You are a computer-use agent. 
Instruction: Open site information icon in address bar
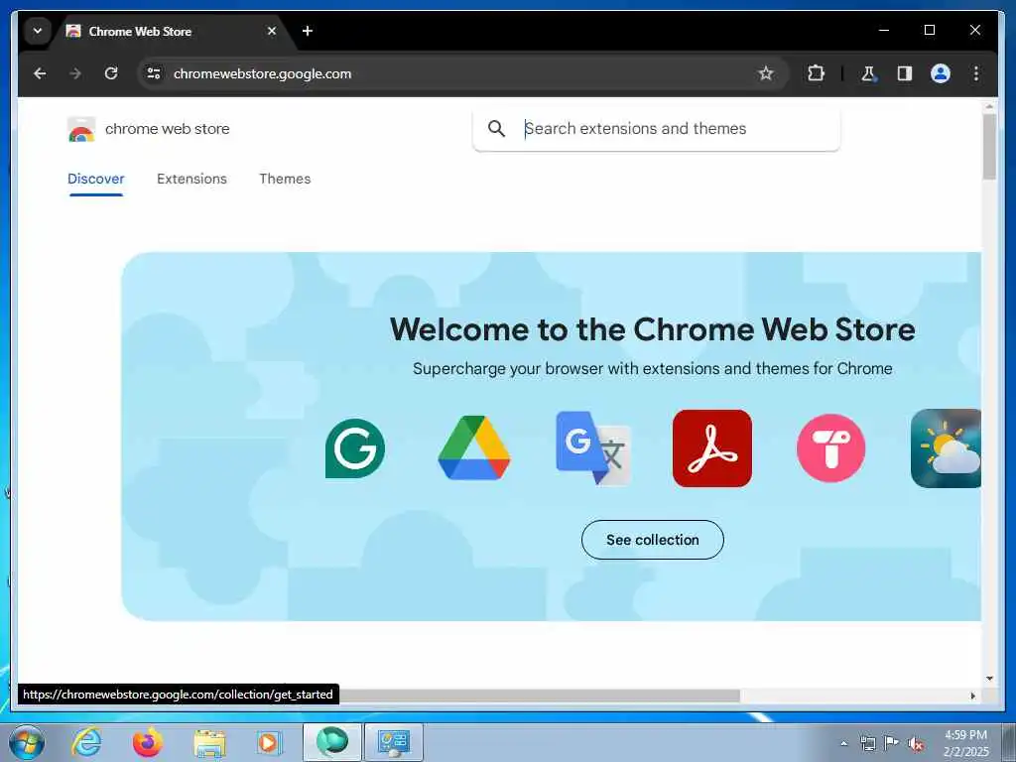(154, 73)
